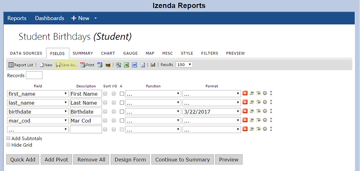Insert a row below last_name
This screenshot has height=171, width=360.
pyautogui.click(x=258, y=102)
